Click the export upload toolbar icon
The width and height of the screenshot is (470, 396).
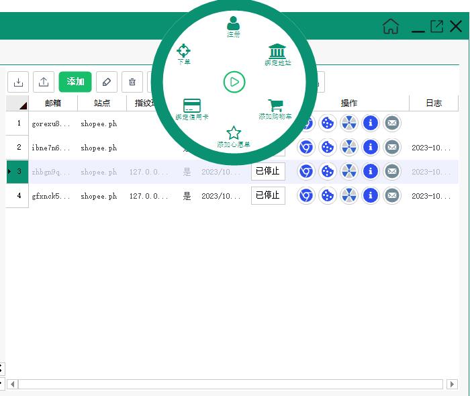44,82
